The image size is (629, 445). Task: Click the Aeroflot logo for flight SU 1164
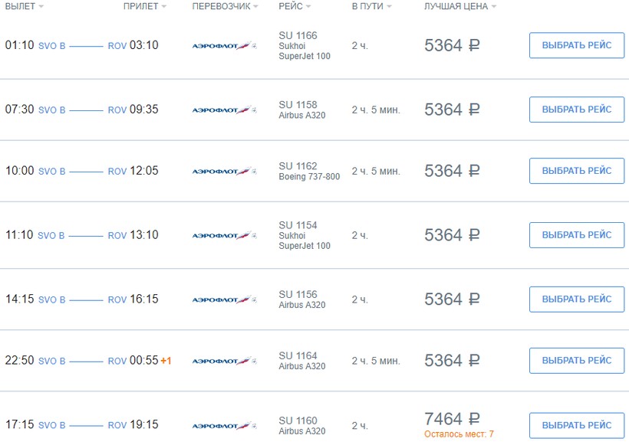tap(224, 361)
